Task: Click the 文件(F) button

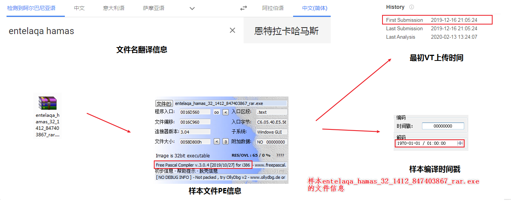Action: 164,103
